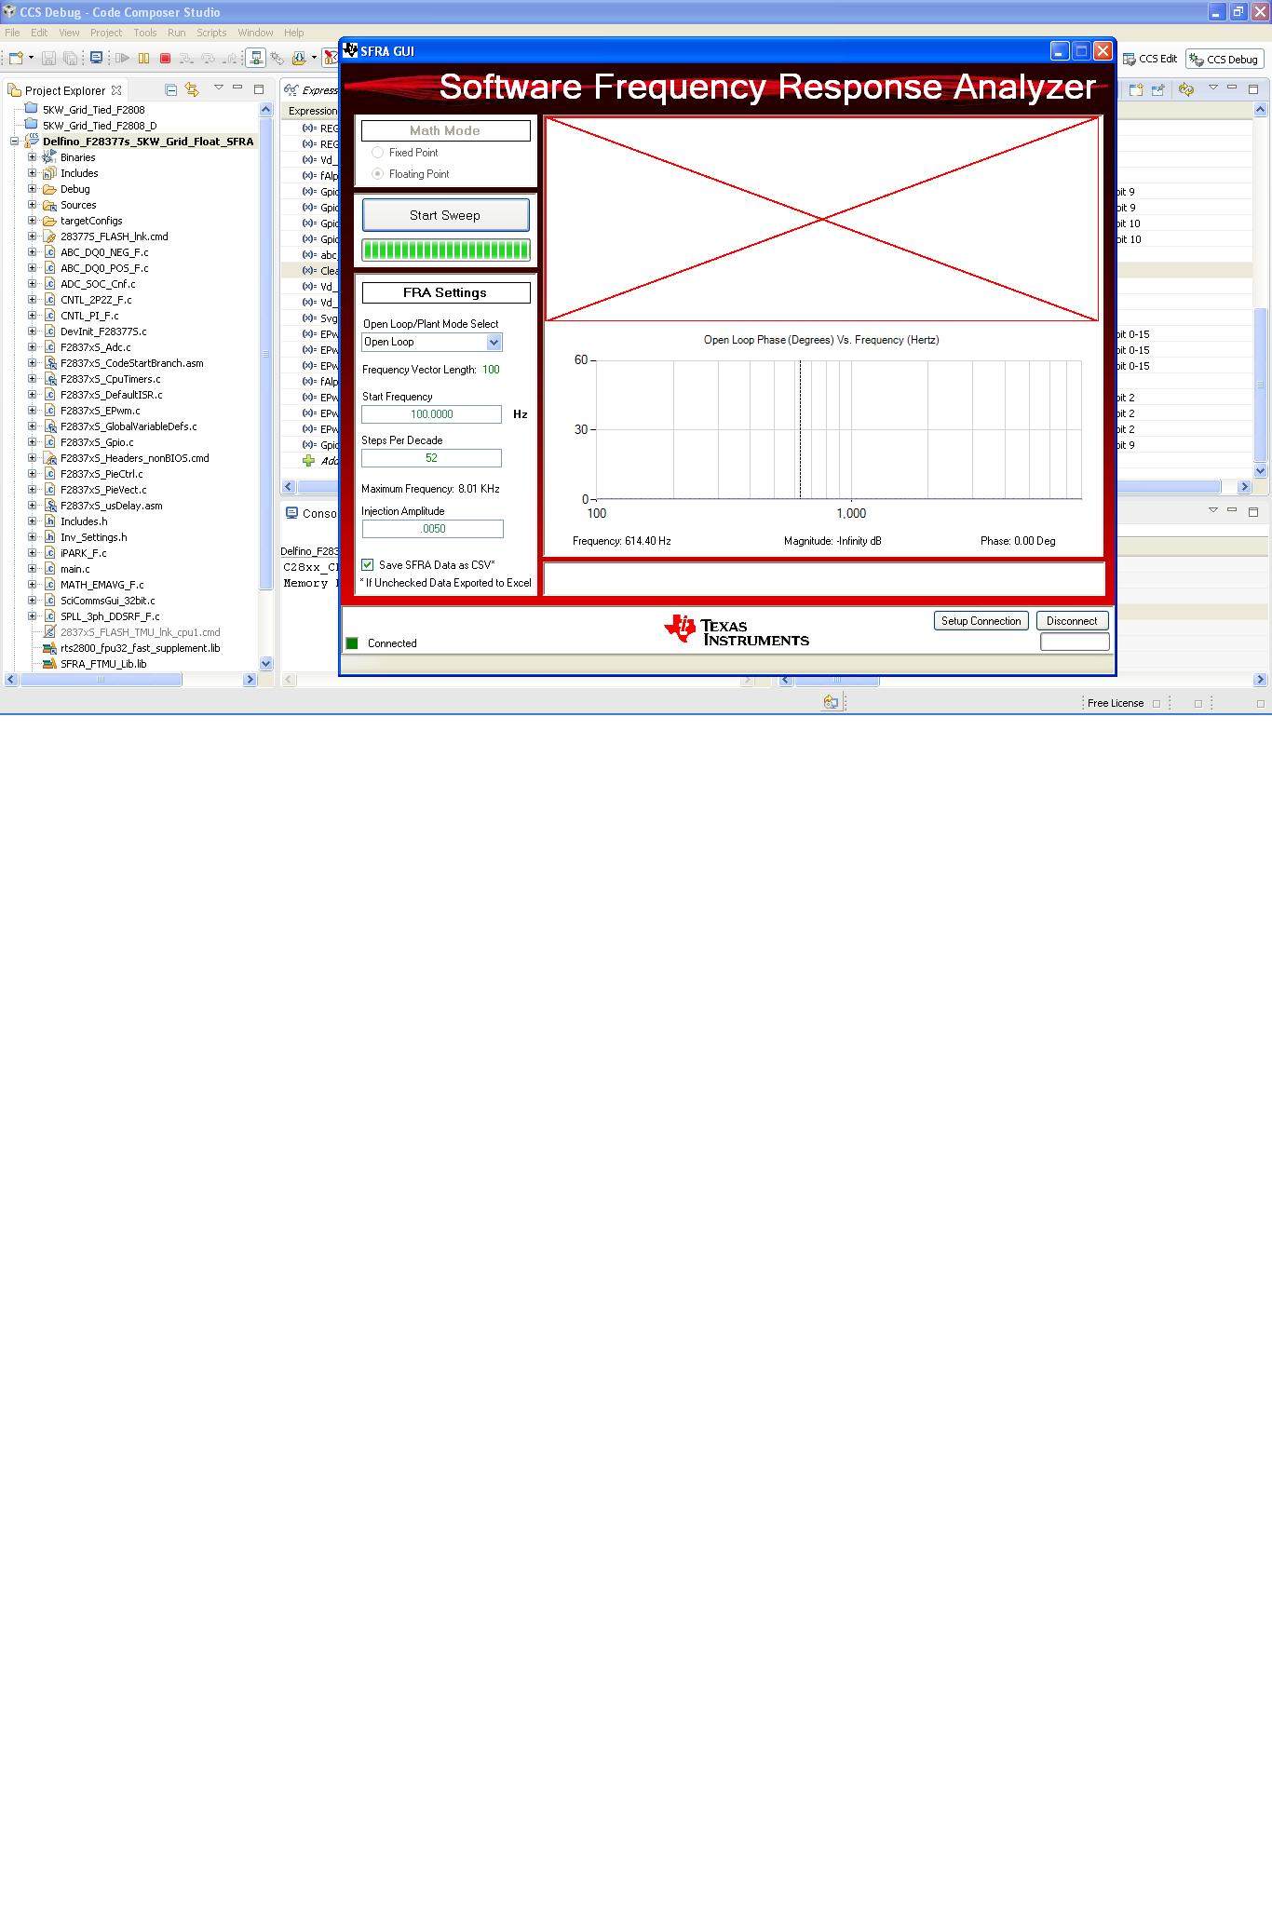Screen dimensions: 1272x1907
Task: Toggle Link with Editor in Project Explorer
Action: coord(192,89)
